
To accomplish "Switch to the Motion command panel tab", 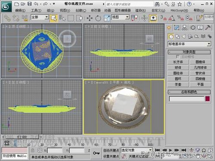I will tap(193, 27).
